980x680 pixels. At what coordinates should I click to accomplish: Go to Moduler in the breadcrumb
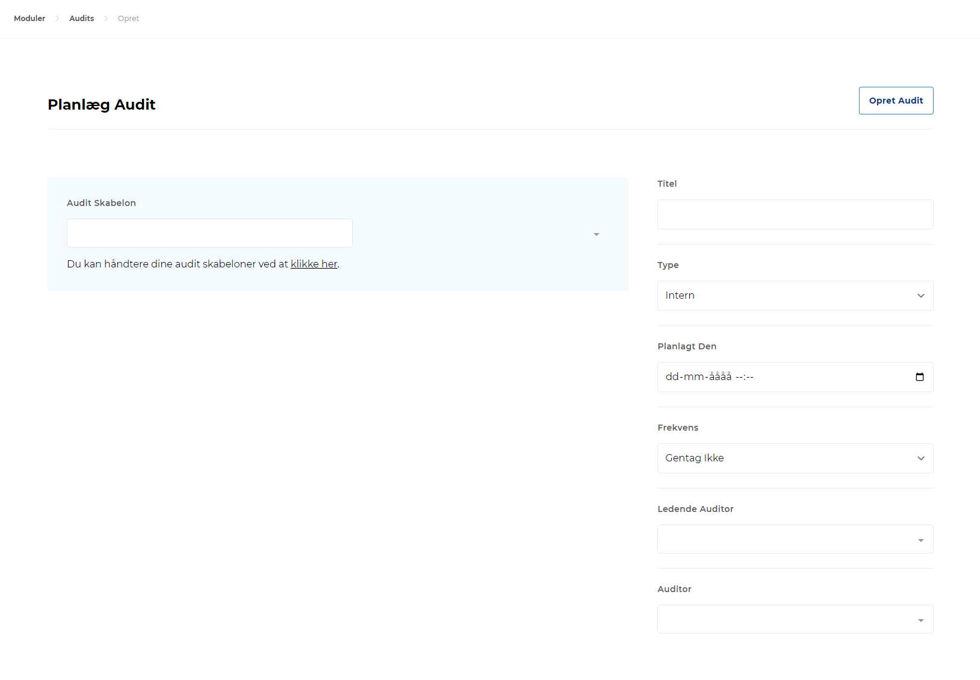coord(29,19)
